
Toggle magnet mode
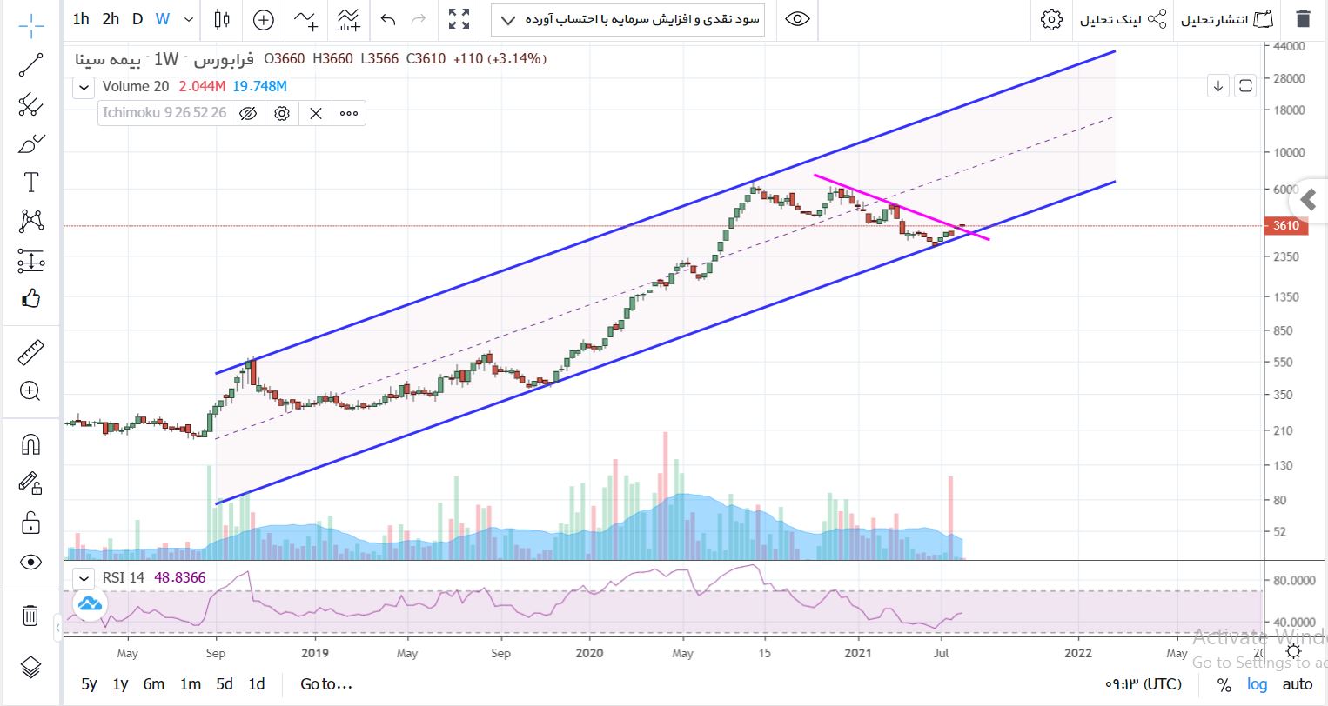click(x=31, y=445)
